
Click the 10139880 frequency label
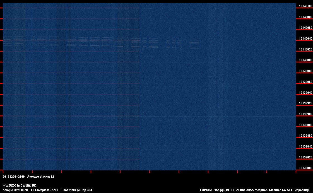coord(306,125)
